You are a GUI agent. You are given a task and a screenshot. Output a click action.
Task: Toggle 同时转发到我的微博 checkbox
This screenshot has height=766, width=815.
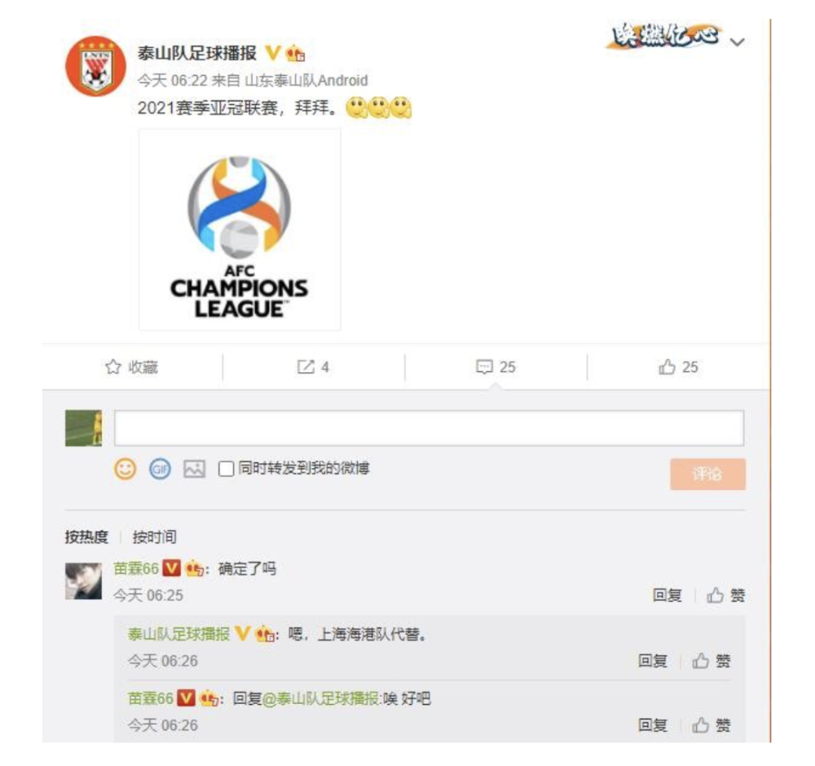click(x=226, y=469)
